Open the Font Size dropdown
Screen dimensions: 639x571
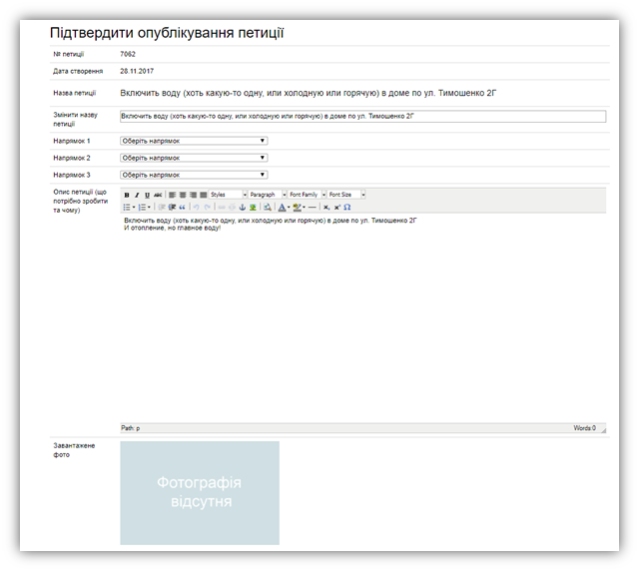346,195
